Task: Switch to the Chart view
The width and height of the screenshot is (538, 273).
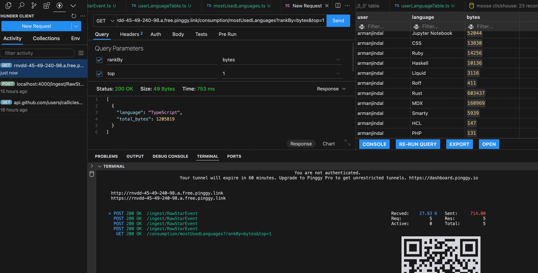Action: pyautogui.click(x=329, y=144)
